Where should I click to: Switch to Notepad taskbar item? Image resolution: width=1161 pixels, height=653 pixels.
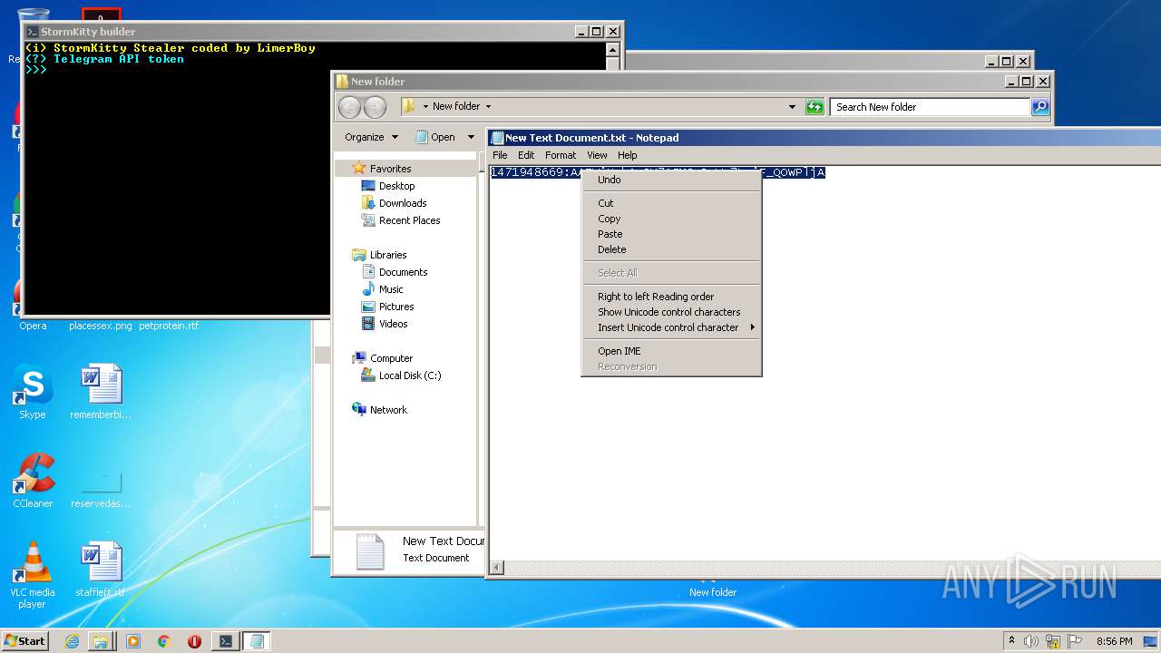pos(257,641)
